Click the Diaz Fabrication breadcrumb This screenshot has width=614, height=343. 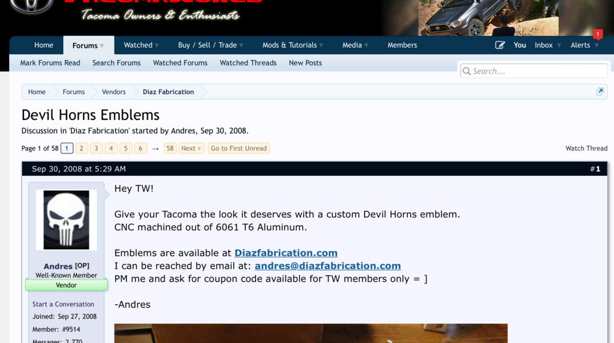(x=168, y=92)
